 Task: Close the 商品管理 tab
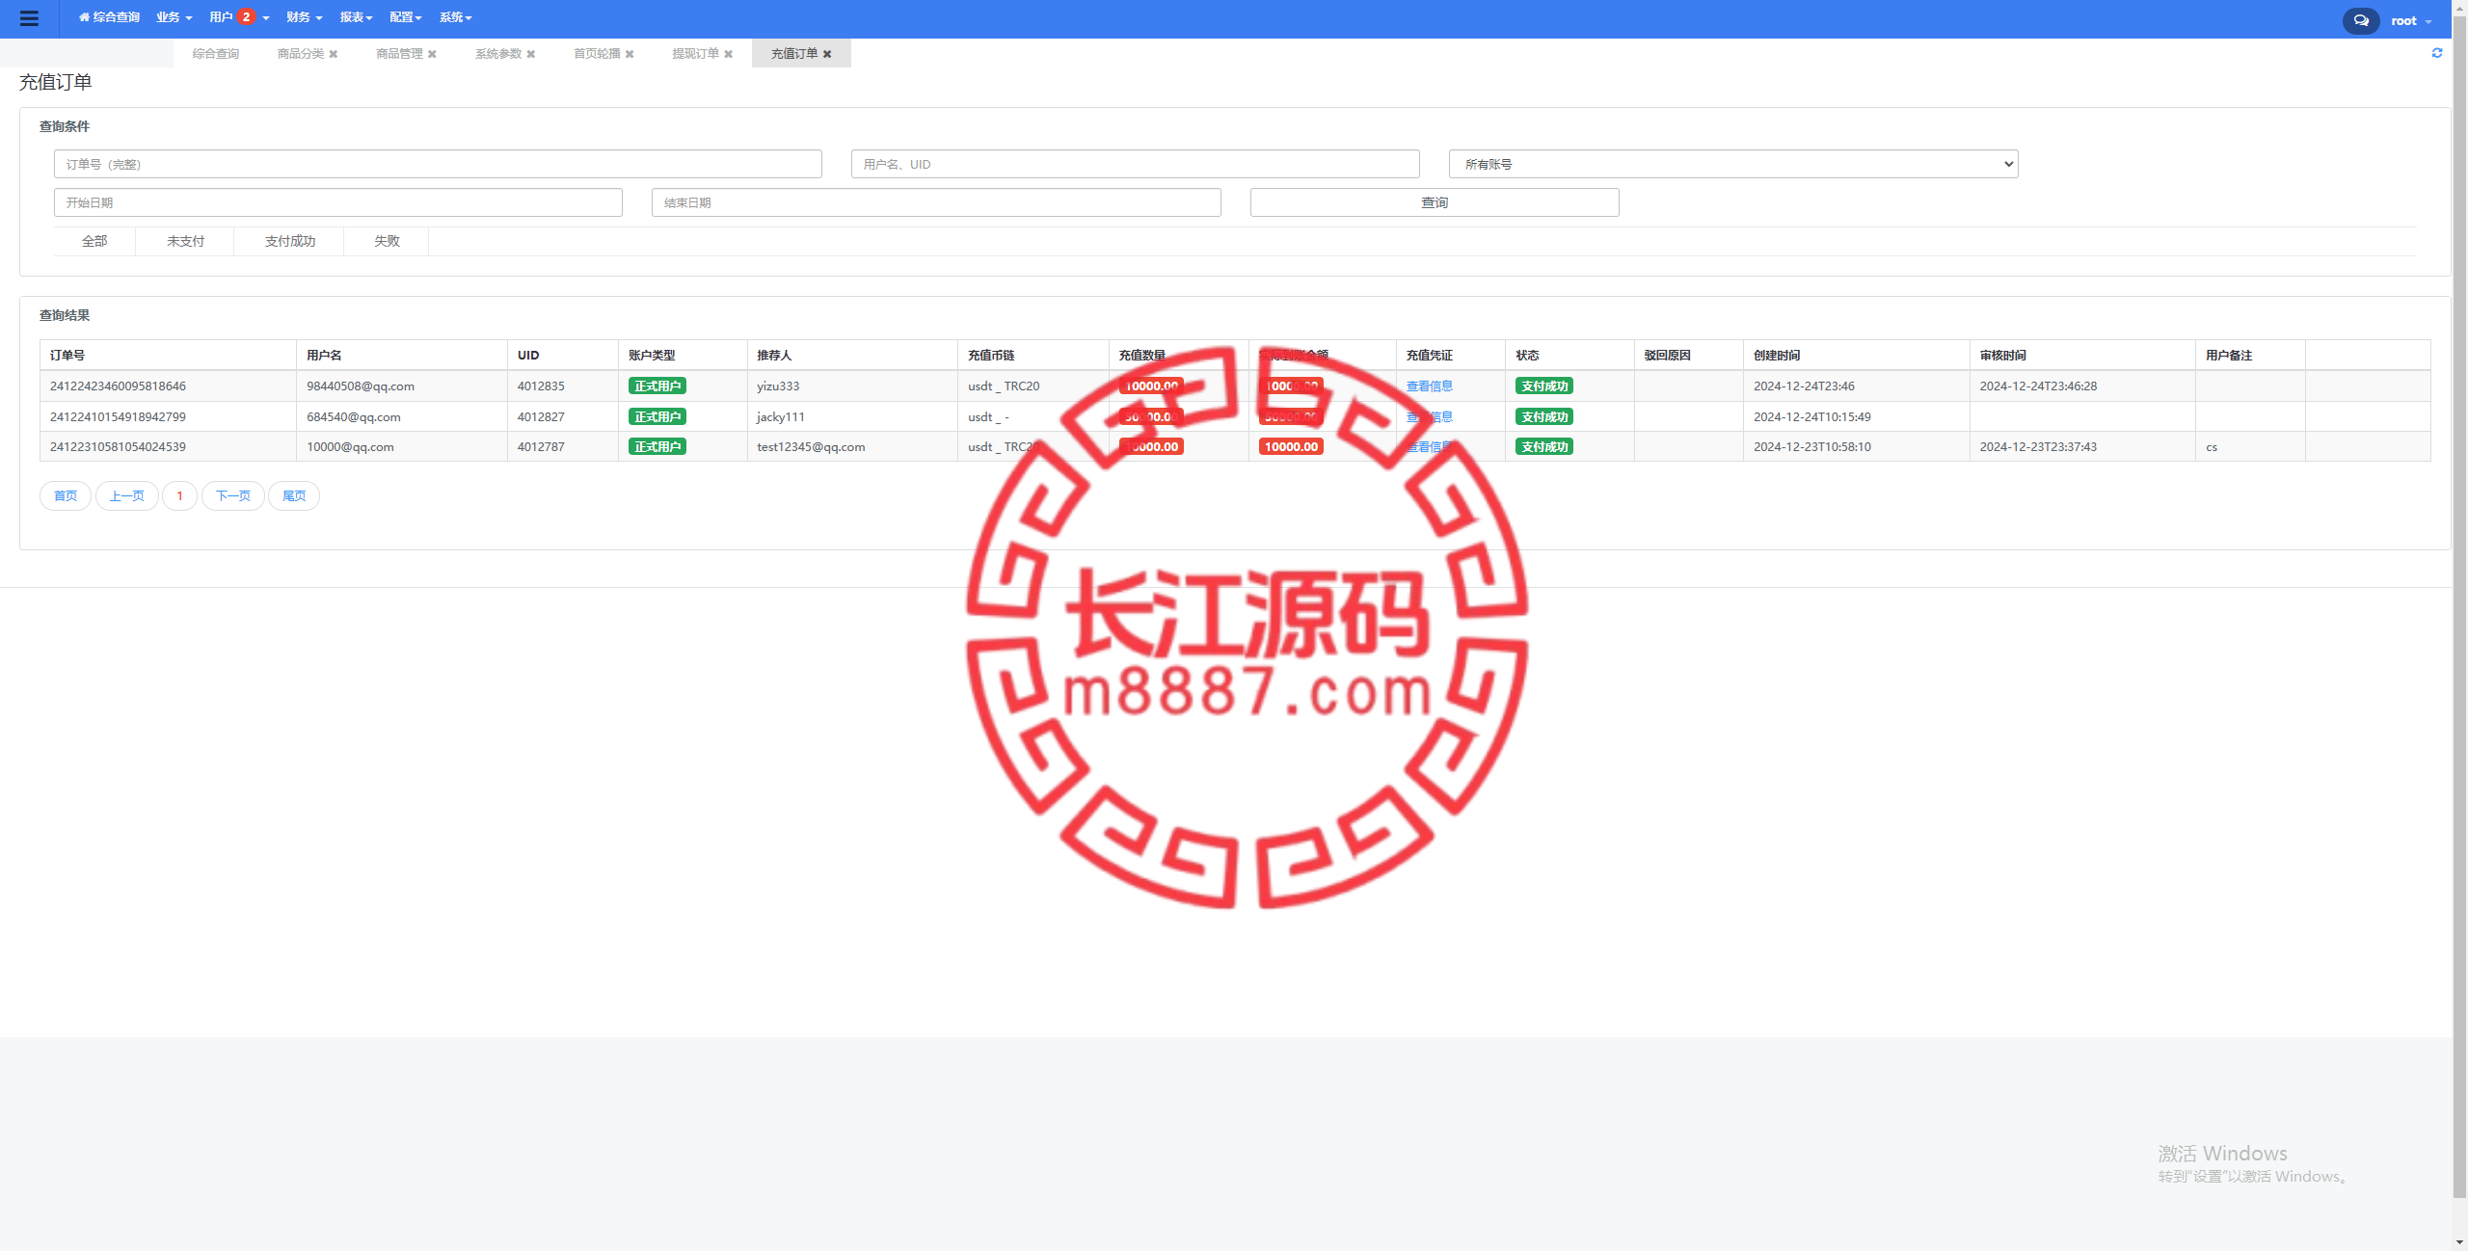[433, 54]
